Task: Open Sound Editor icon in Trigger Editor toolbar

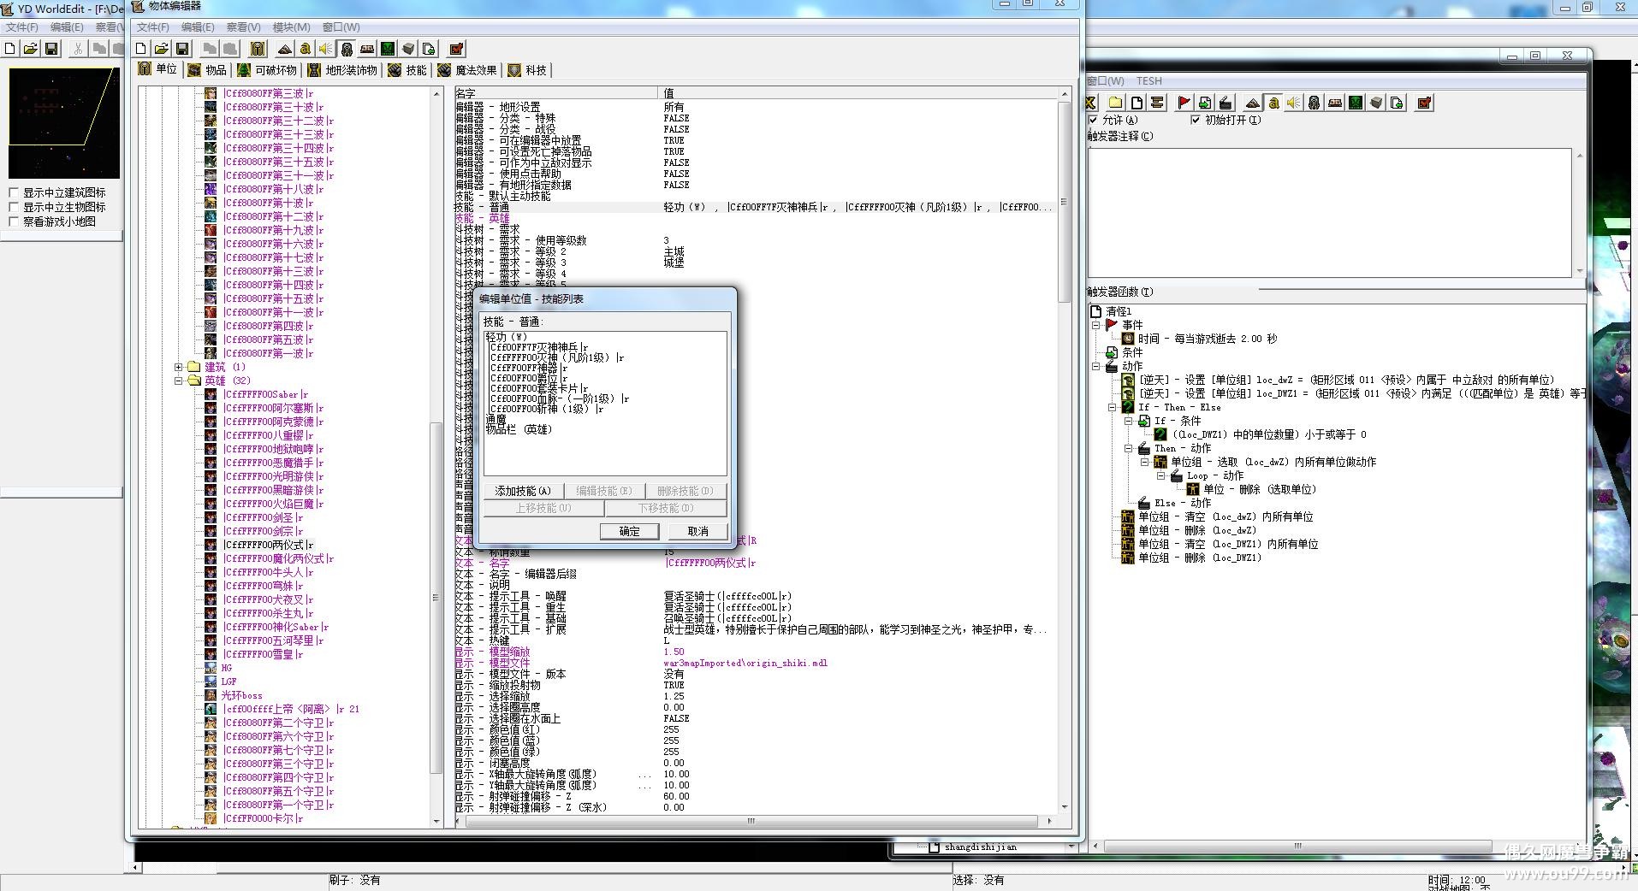Action: (x=1294, y=103)
